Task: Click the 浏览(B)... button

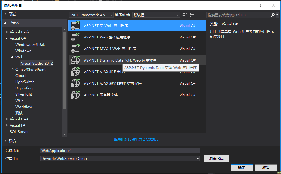Action: (216, 158)
